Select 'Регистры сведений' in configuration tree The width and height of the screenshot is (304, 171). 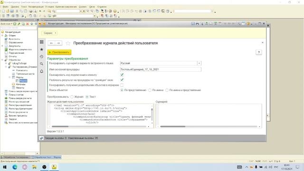pyautogui.click(x=19, y=102)
